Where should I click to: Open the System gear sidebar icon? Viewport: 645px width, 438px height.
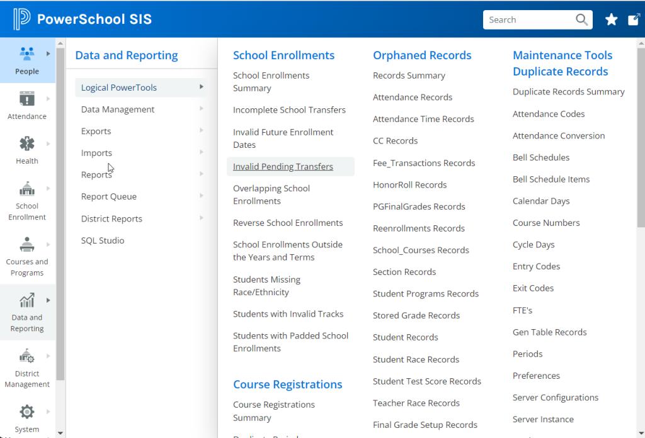click(26, 412)
